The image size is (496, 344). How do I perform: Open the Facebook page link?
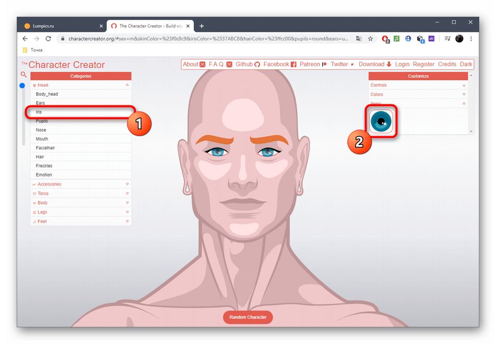(x=280, y=64)
